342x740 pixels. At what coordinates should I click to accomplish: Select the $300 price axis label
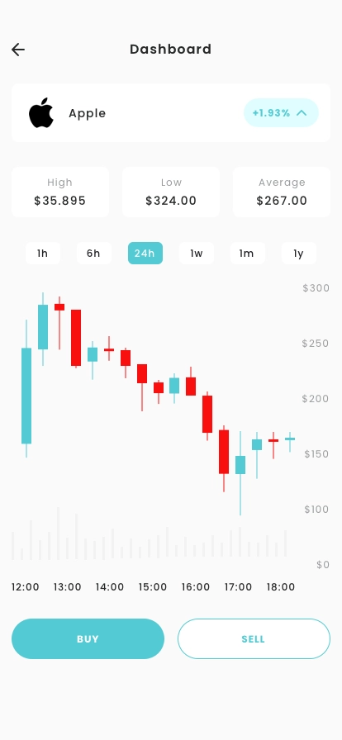316,288
